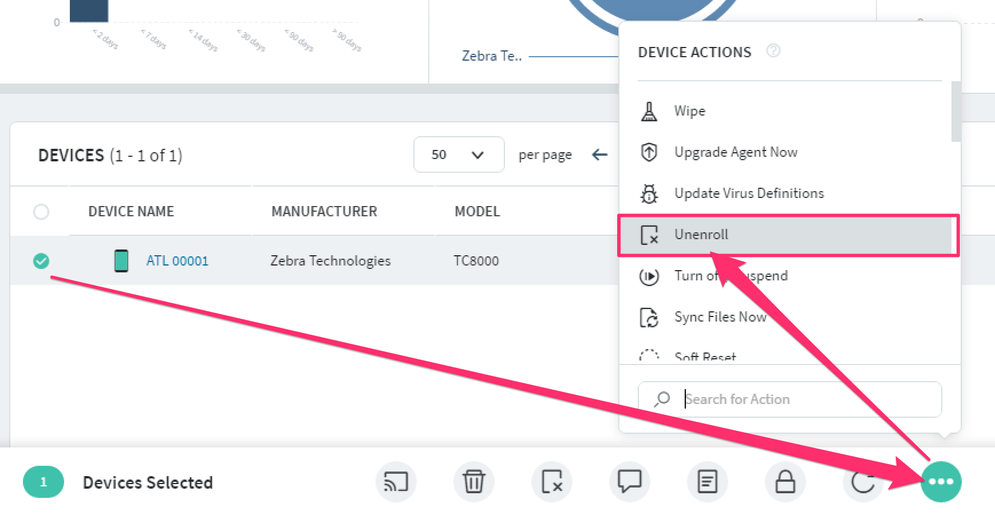This screenshot has height=515, width=995.
Task: Uncheck the ATL 00001 device row checkbox
Action: point(41,261)
